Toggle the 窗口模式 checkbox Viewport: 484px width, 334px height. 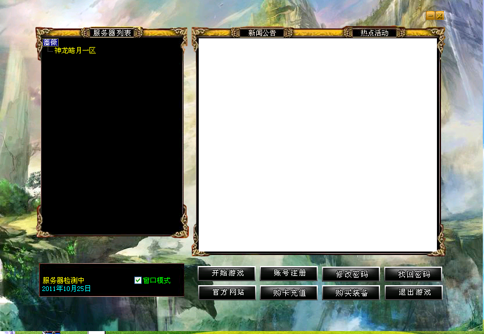point(138,281)
